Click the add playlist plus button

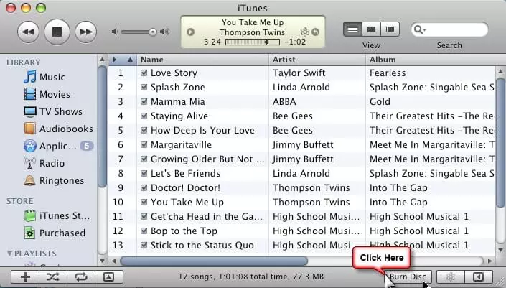pos(25,277)
